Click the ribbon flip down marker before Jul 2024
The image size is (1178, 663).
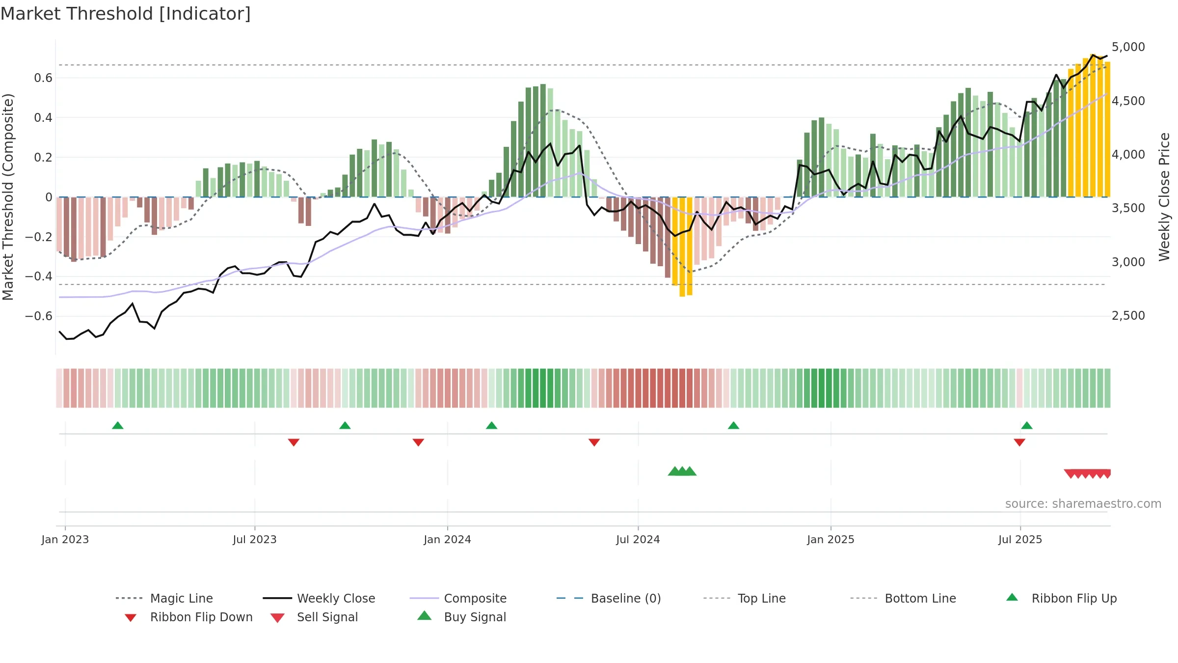point(594,442)
